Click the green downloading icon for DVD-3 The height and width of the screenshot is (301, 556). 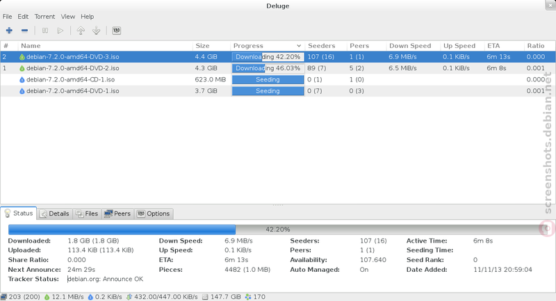(x=22, y=57)
